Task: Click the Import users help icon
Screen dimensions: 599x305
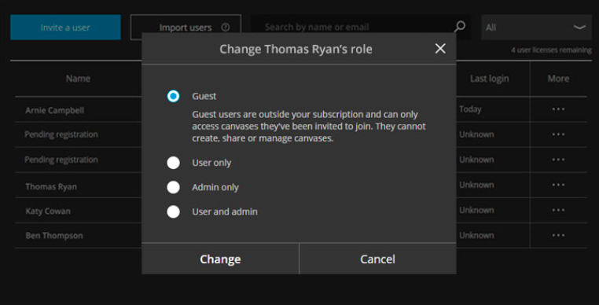Action: [x=226, y=28]
